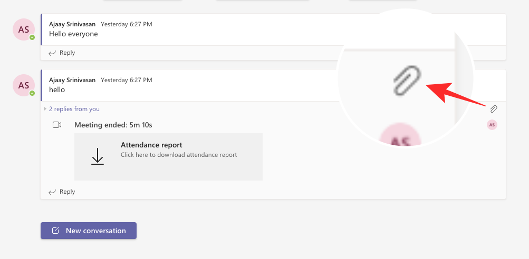The width and height of the screenshot is (529, 259).
Task: Click the pencil compose icon in New conversation
Action: point(55,231)
